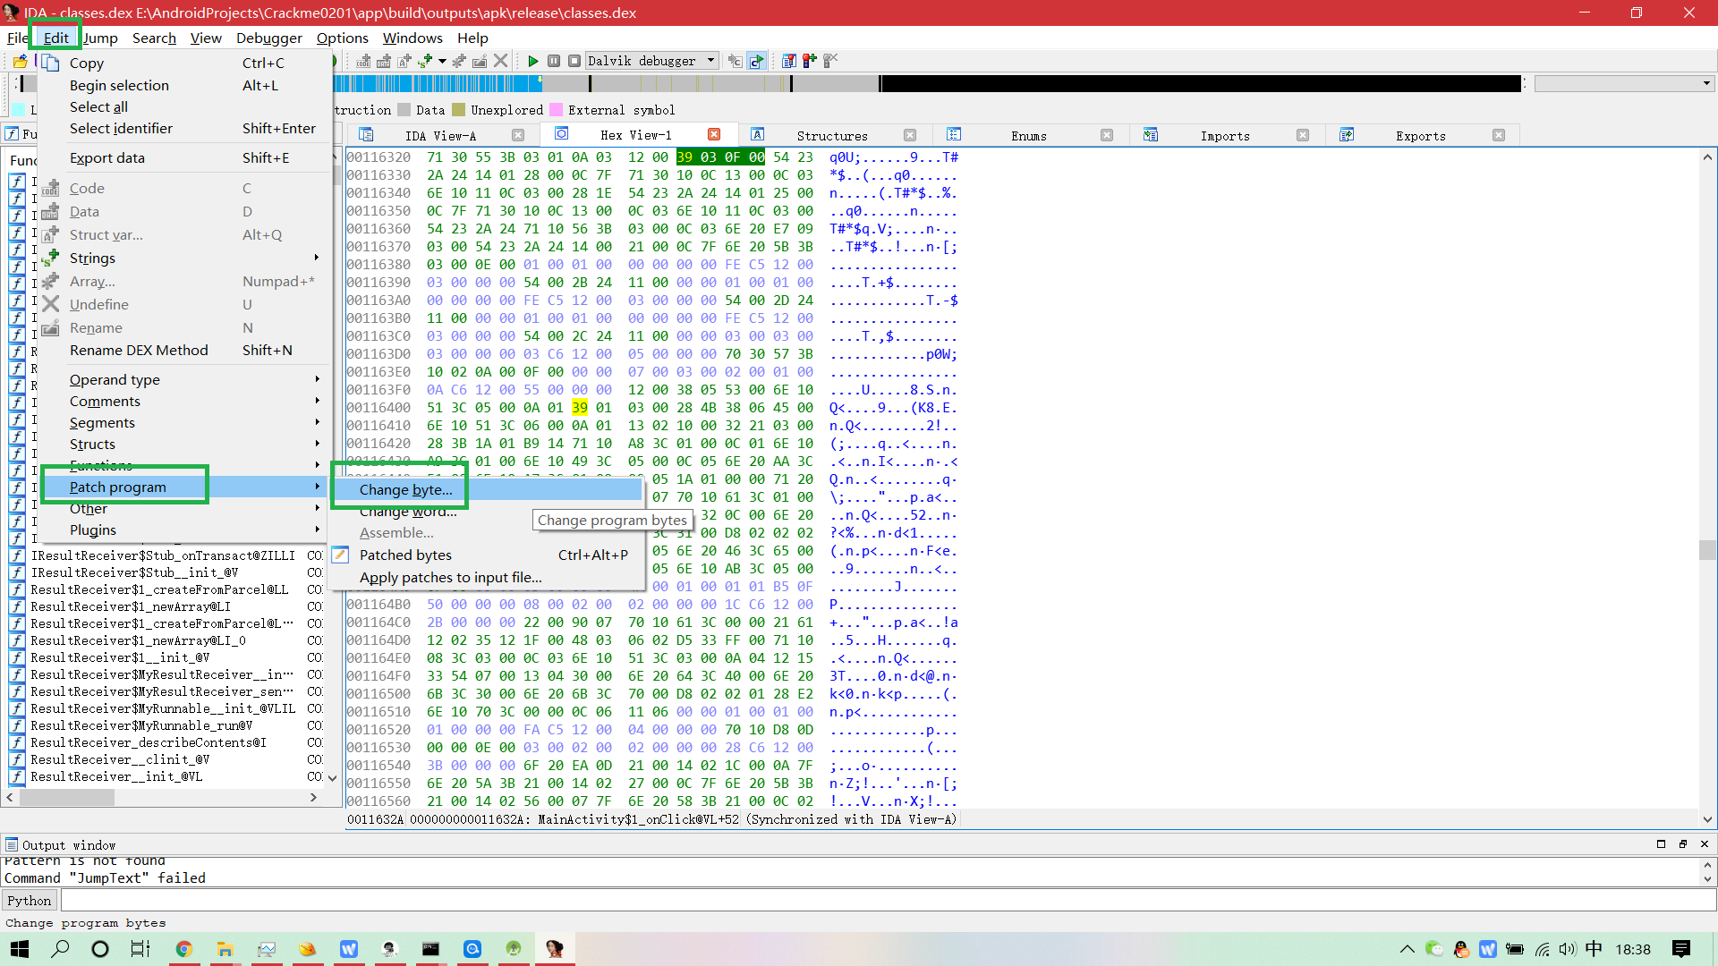
Task: Switch to the Imports tab
Action: (x=1224, y=135)
